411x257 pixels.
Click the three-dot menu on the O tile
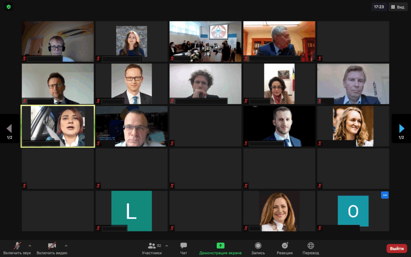coord(385,195)
